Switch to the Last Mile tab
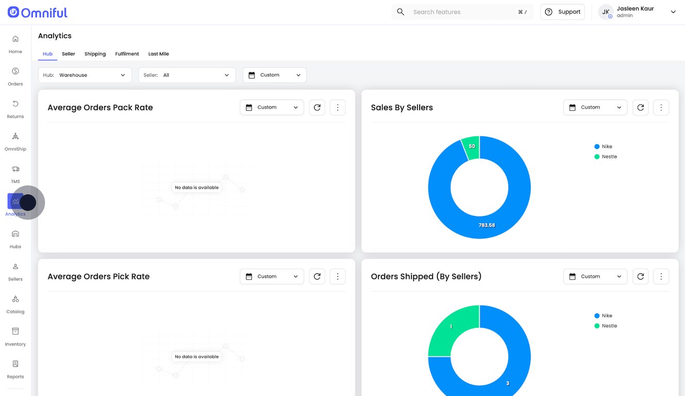Screen dimensions: 685x396 pos(159,54)
